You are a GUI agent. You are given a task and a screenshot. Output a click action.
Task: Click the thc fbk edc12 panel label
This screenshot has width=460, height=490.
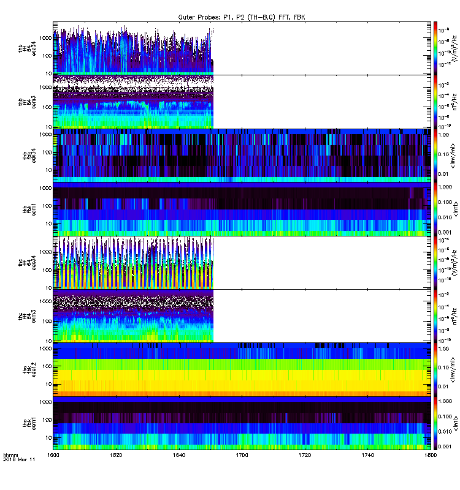point(29,370)
